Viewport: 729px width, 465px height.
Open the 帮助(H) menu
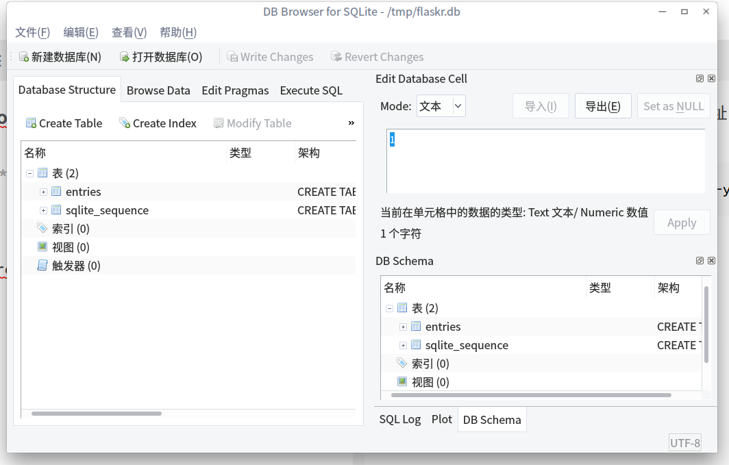tap(178, 32)
